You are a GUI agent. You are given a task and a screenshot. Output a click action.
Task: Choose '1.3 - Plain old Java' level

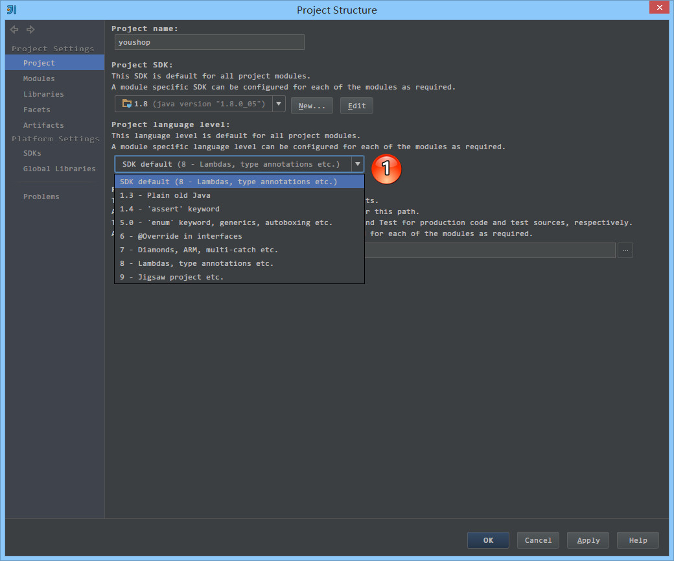tap(165, 195)
